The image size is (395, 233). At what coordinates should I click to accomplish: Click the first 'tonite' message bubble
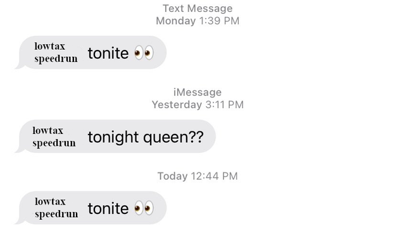pos(91,52)
